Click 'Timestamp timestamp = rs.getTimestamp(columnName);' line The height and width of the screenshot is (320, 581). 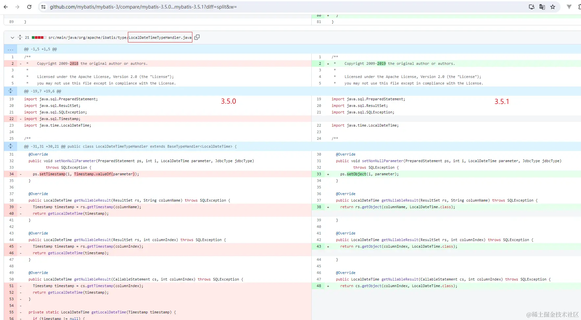coord(87,207)
